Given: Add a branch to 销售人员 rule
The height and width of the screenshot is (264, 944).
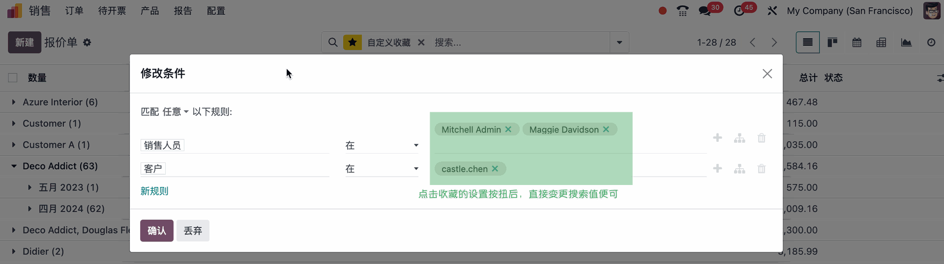Looking at the screenshot, I should click(x=739, y=138).
